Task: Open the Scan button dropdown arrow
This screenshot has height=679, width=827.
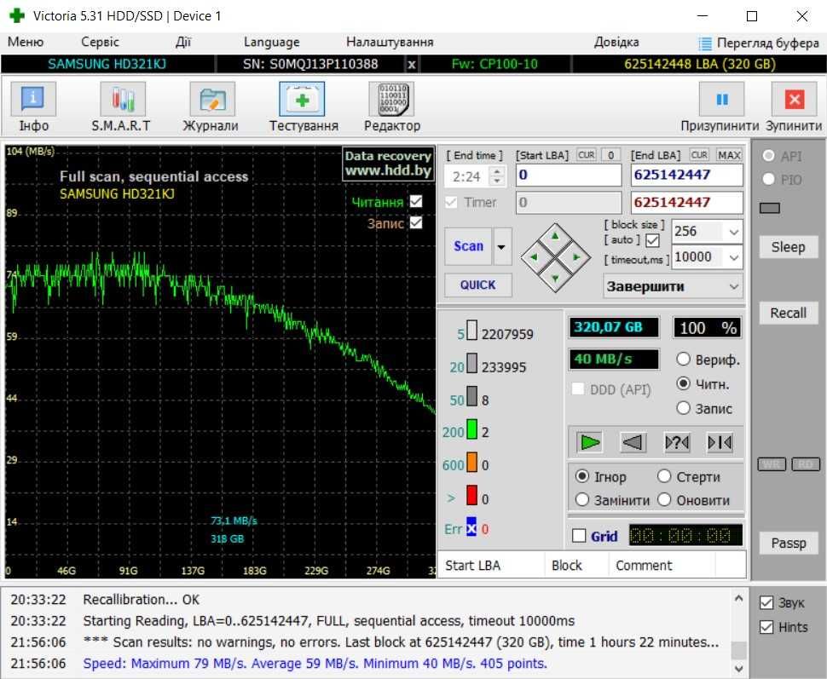Action: point(501,246)
